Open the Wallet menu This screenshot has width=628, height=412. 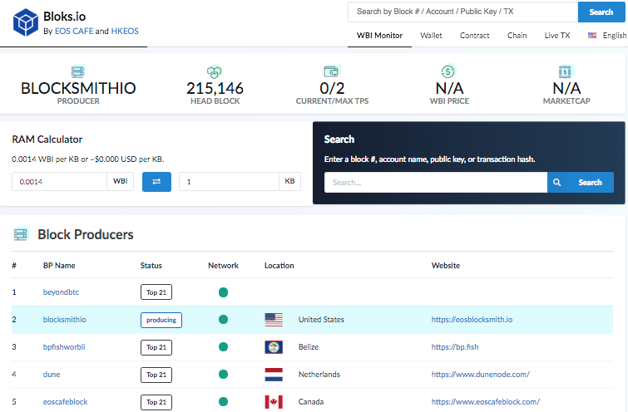tap(431, 36)
